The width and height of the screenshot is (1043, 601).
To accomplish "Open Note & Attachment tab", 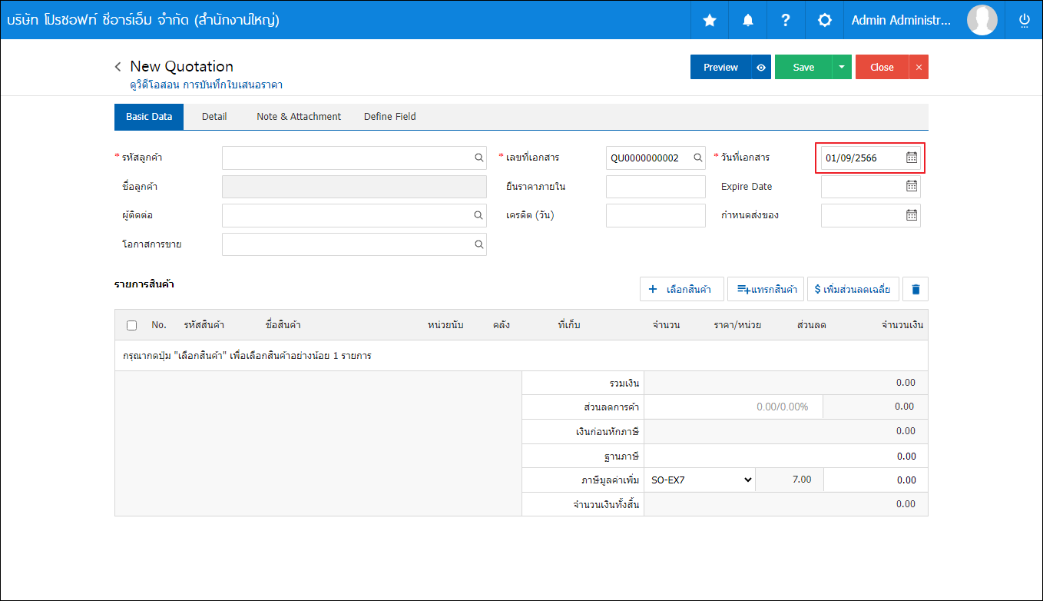I will (299, 117).
